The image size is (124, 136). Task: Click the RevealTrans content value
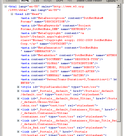pos(79,79)
